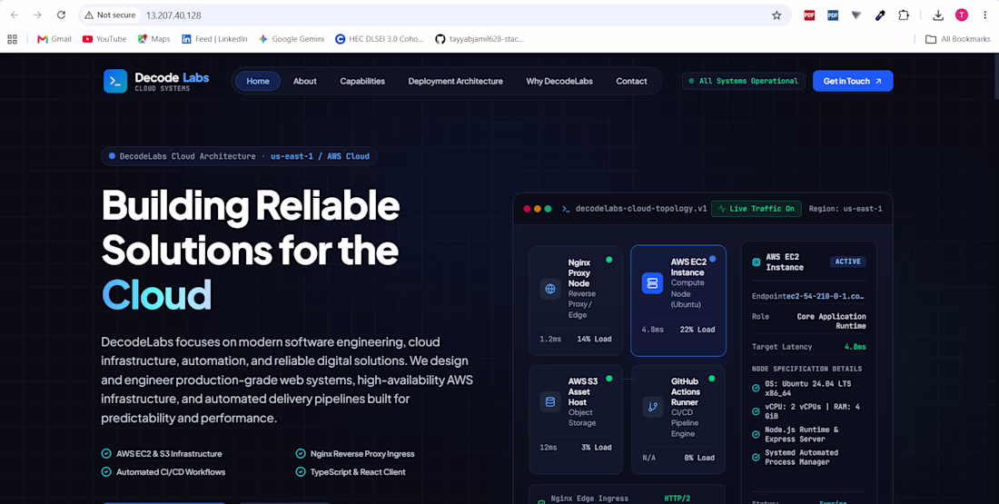
Task: Click the 3% Load value on S3 card
Action: point(597,448)
